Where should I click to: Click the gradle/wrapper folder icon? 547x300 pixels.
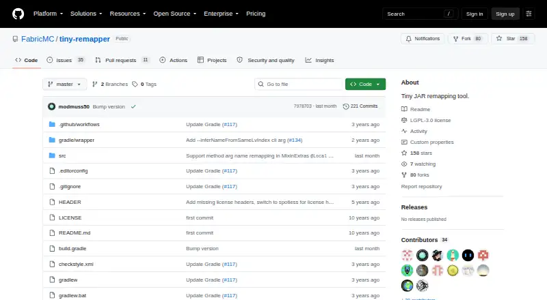pyautogui.click(x=53, y=140)
